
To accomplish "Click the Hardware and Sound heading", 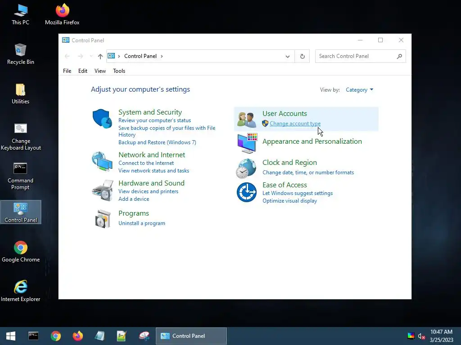I will pos(151,183).
